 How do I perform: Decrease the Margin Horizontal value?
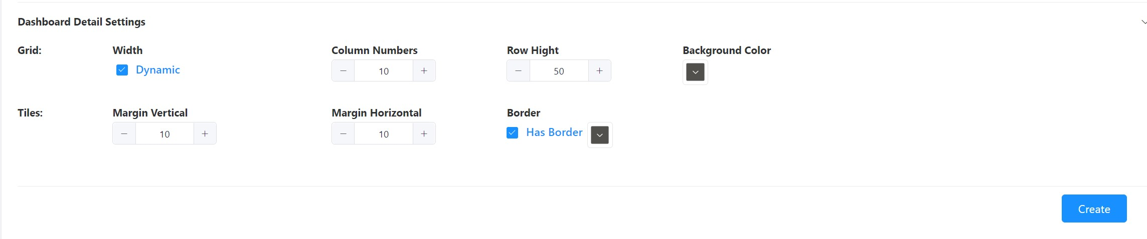[343, 133]
